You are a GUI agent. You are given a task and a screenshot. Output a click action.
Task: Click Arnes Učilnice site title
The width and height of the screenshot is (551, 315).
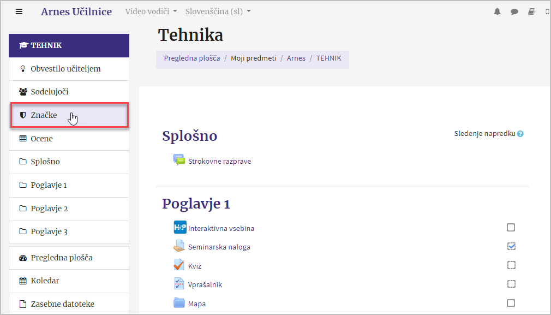pos(76,11)
